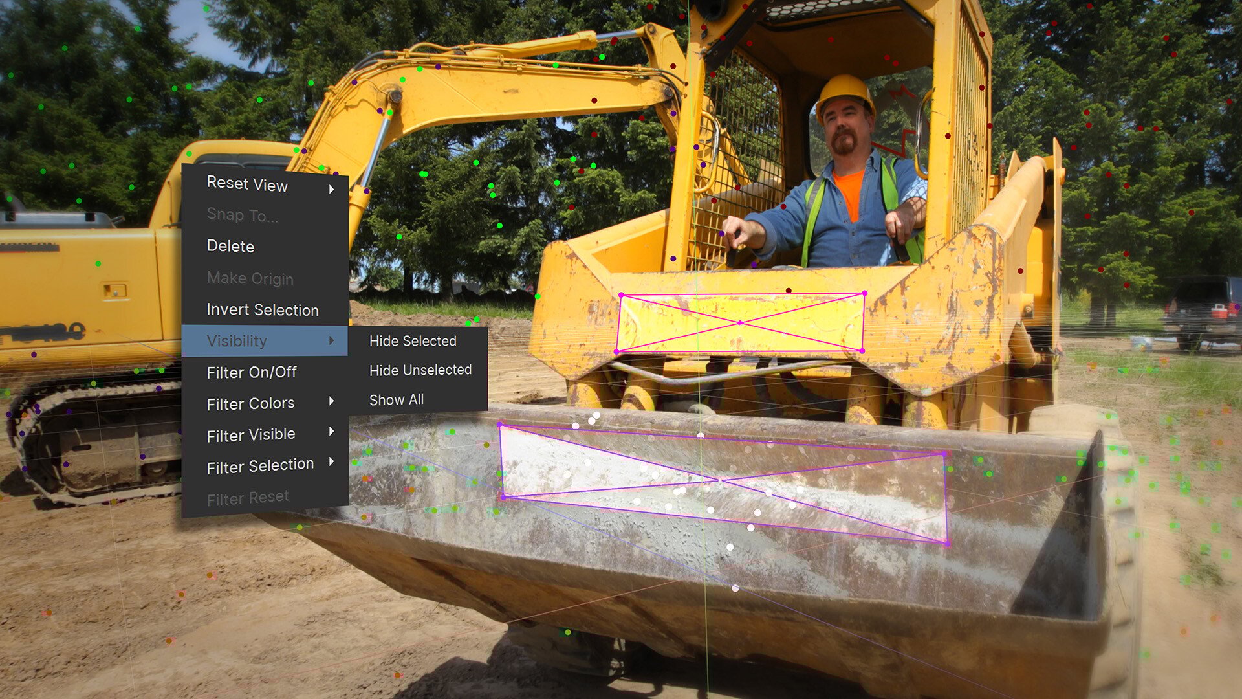1242x699 pixels.
Task: Expand the Filter Selection submenu
Action: 259,464
